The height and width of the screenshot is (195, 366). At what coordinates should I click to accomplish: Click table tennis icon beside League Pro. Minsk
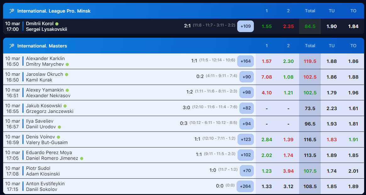(12, 11)
